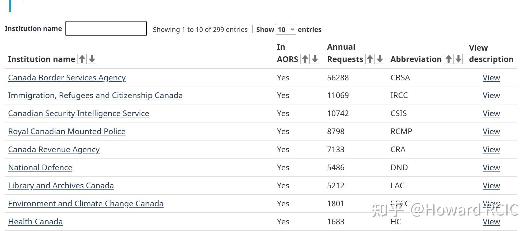Sort Annual Requests descending arrow
532x231 pixels.
click(x=380, y=59)
